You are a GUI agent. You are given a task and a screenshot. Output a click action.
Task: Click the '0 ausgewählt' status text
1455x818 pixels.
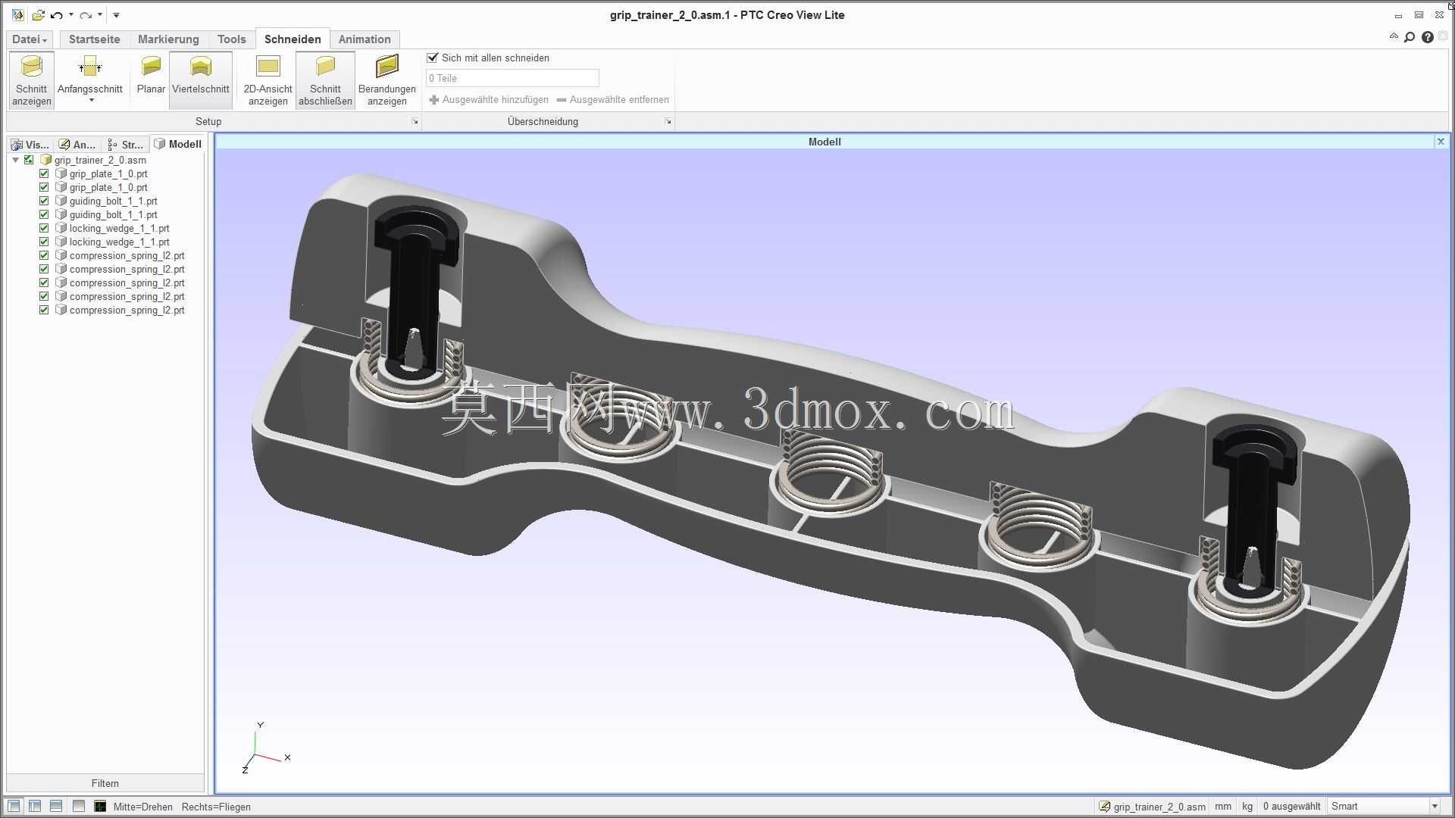tap(1291, 807)
